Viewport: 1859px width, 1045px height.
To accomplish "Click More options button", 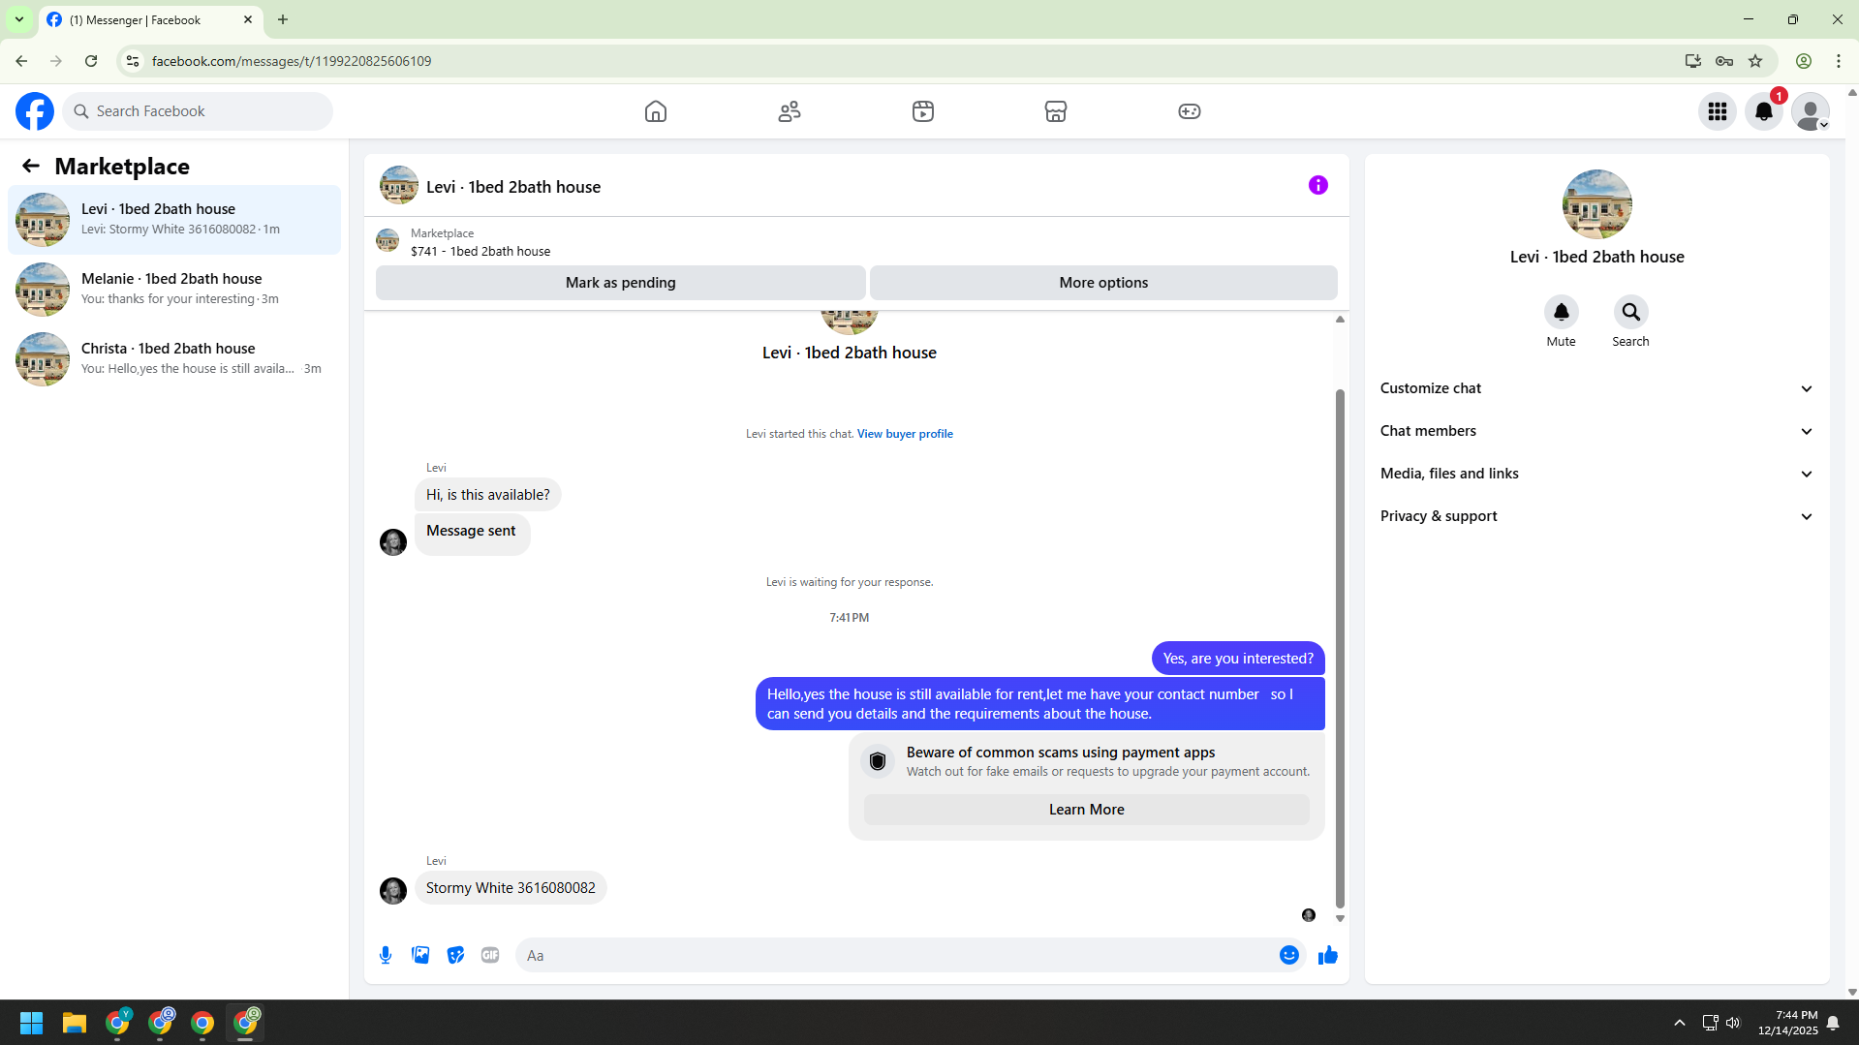I will click(1103, 283).
